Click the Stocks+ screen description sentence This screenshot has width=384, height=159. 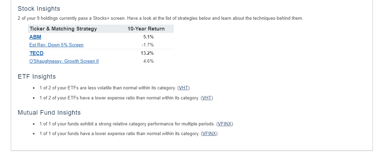point(161,18)
